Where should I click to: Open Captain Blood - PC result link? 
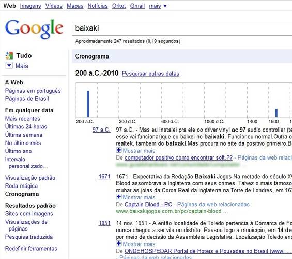[148, 204]
